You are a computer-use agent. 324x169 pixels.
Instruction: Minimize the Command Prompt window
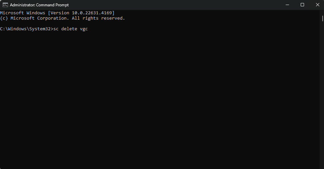287,5
